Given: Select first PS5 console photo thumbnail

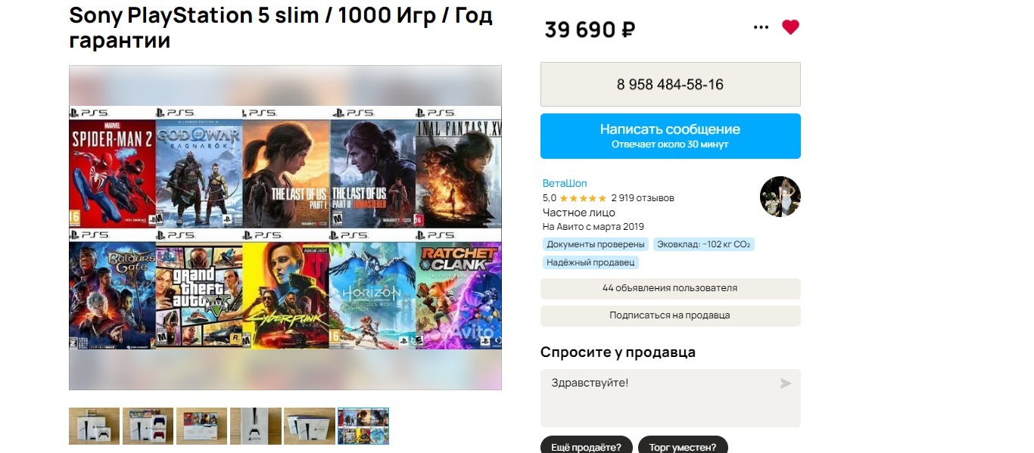Looking at the screenshot, I should 94,426.
